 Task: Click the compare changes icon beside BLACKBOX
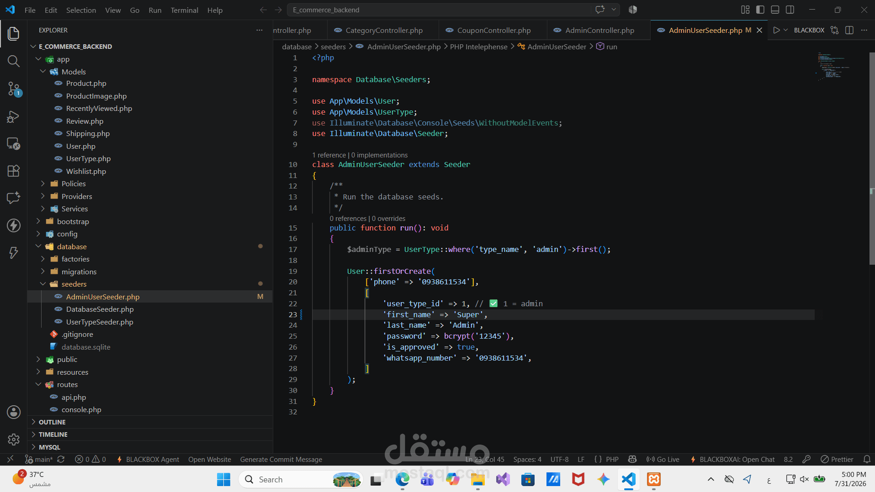835,30
